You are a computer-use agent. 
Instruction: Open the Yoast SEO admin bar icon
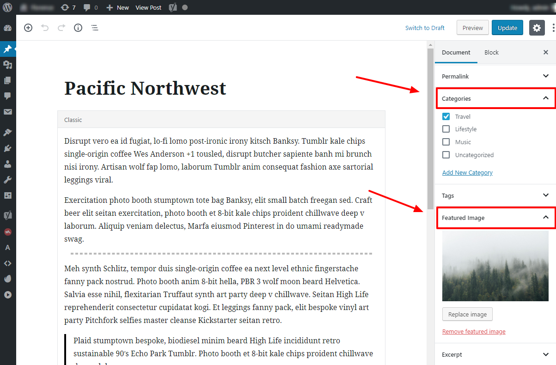pyautogui.click(x=172, y=7)
